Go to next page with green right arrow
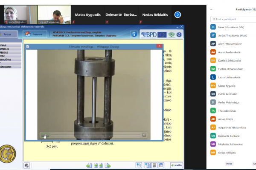Screen dimensions: 256x170 click(108, 166)
